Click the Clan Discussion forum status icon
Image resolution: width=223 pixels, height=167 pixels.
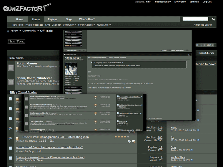(x=26, y=124)
